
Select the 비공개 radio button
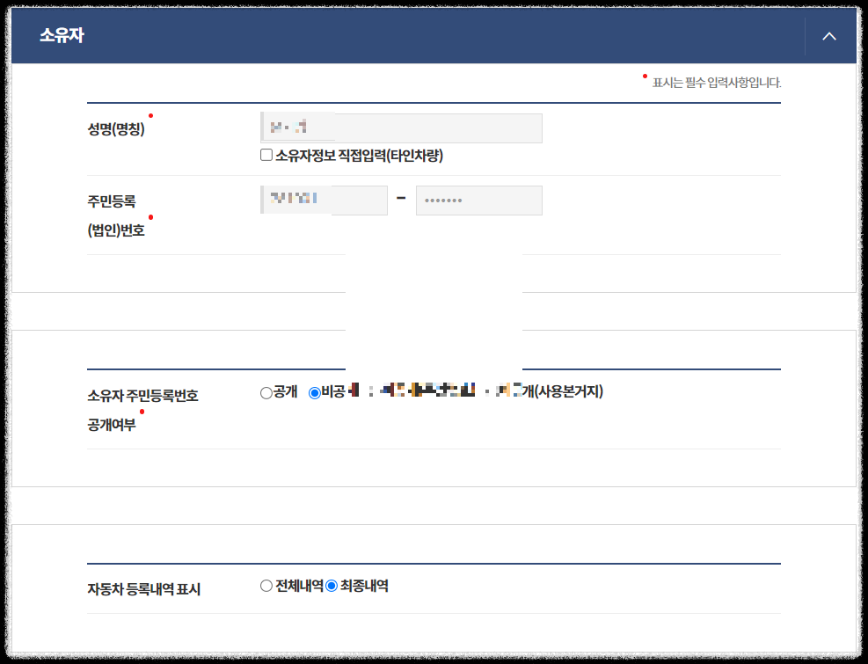tap(315, 392)
